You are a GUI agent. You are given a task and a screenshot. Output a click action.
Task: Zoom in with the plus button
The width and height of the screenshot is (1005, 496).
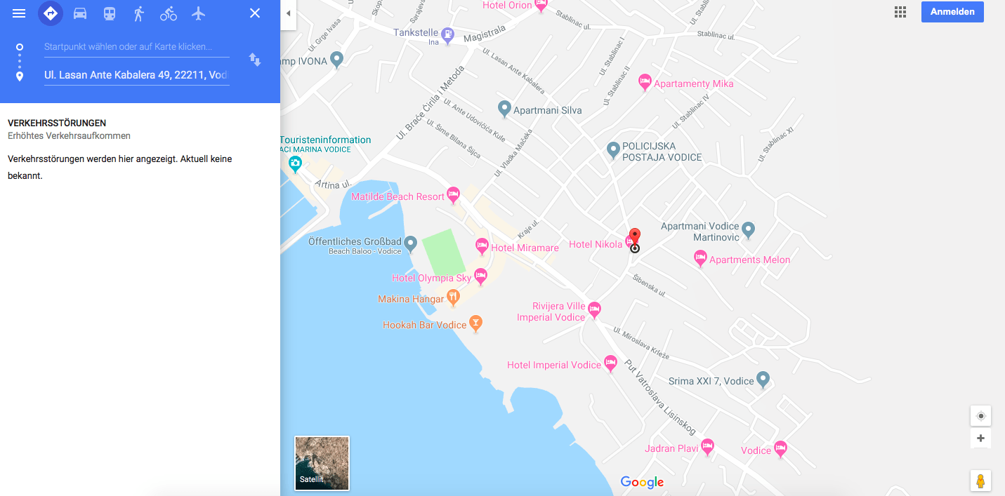point(980,438)
